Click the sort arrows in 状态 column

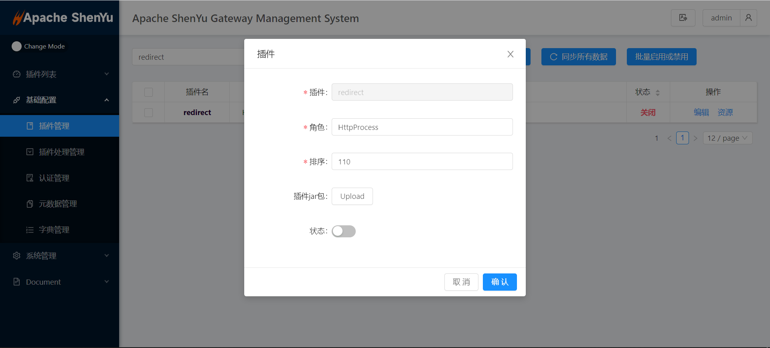tap(658, 93)
